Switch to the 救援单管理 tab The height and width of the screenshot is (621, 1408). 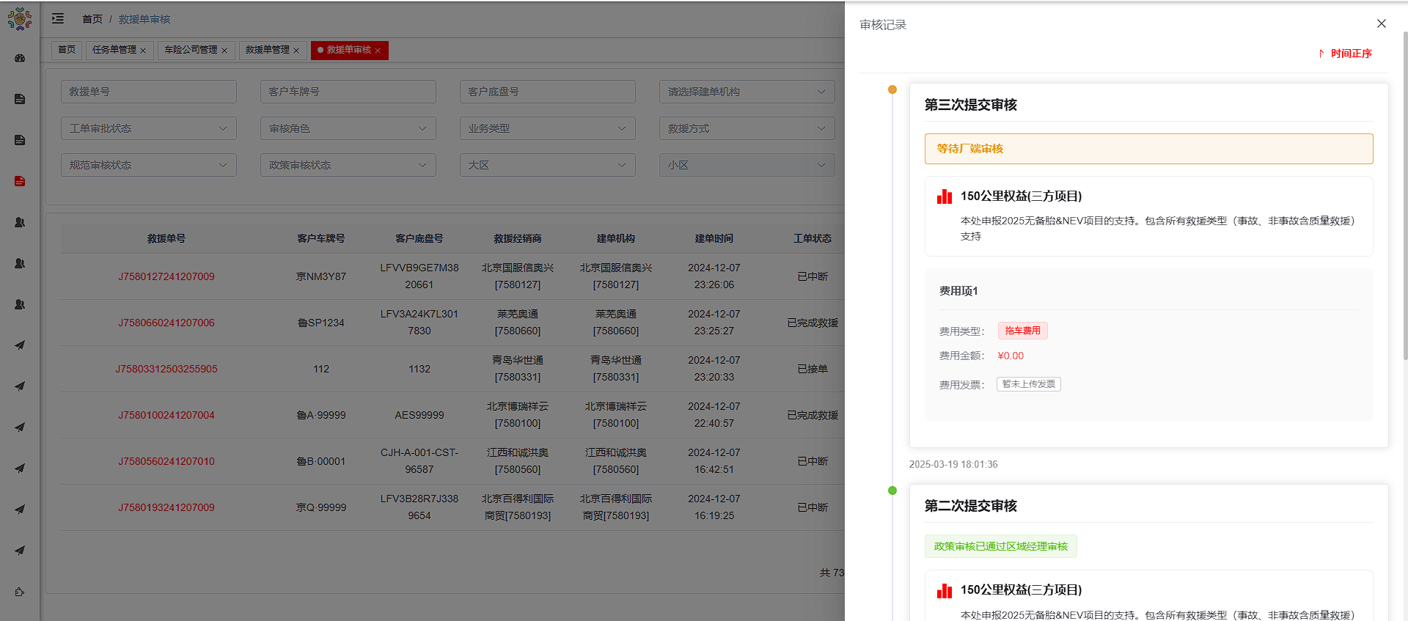coord(267,50)
